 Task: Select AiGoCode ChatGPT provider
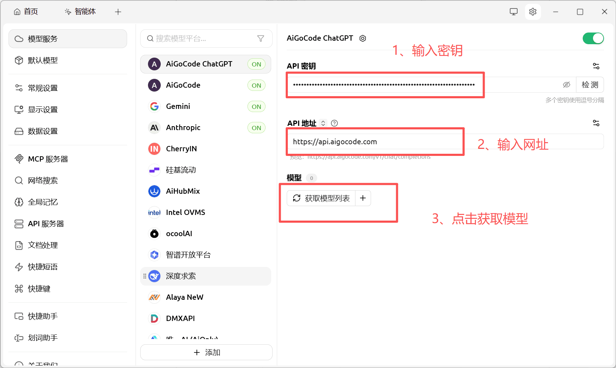click(x=206, y=64)
